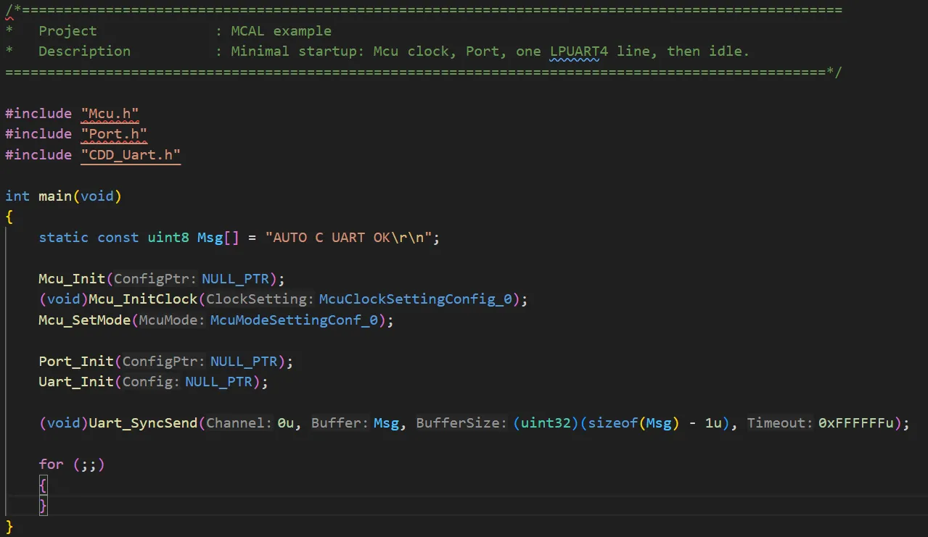Click the "CDD_Uart.h" include filename
Image resolution: width=928 pixels, height=537 pixels.
[131, 155]
